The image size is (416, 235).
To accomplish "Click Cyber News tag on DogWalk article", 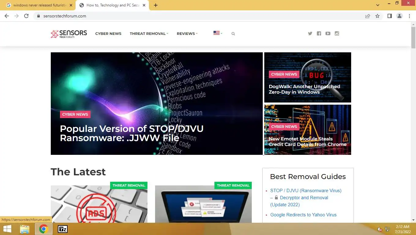I will point(284,74).
